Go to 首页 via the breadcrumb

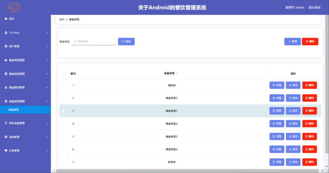pos(62,20)
